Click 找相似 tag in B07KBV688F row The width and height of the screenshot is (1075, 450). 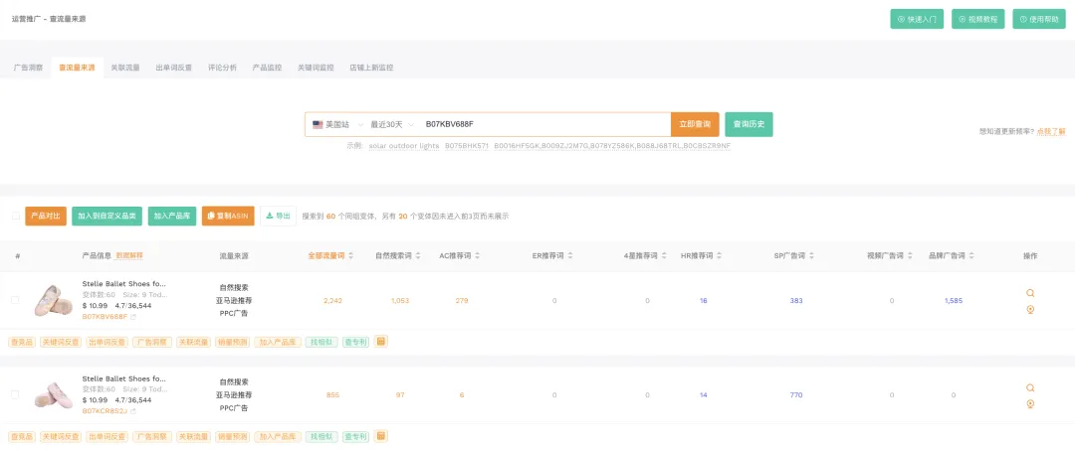pos(322,342)
